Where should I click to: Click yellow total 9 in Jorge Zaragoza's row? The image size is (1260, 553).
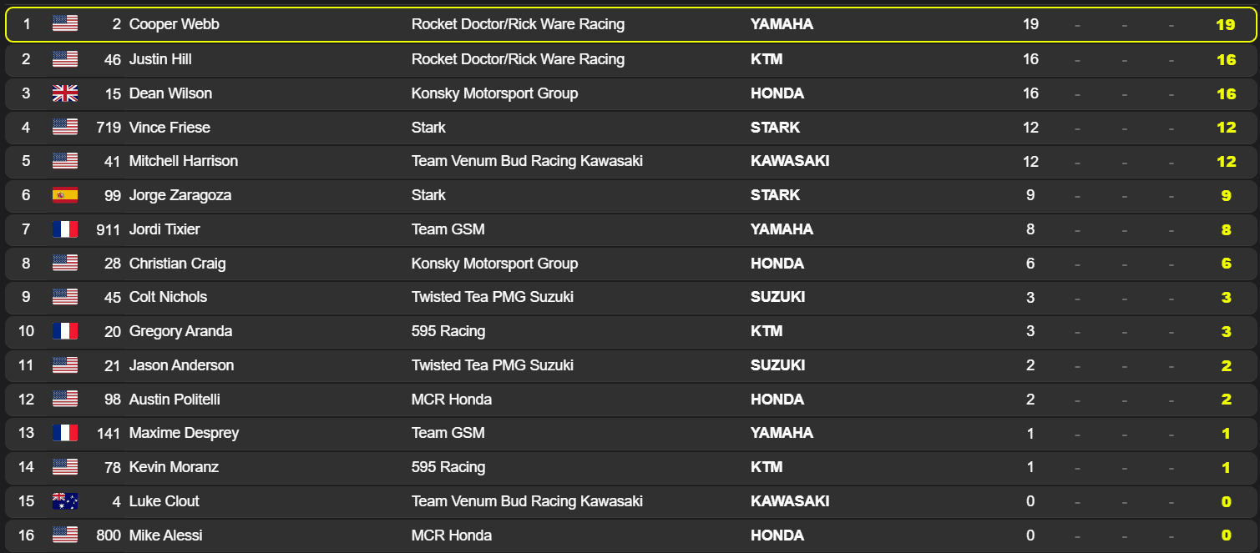[1226, 195]
